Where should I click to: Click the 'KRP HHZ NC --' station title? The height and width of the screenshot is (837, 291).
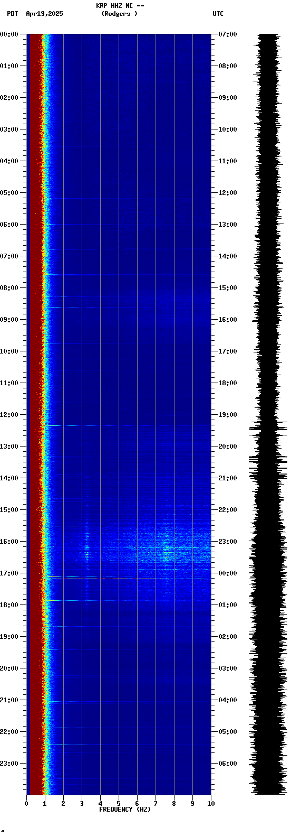tap(120, 6)
